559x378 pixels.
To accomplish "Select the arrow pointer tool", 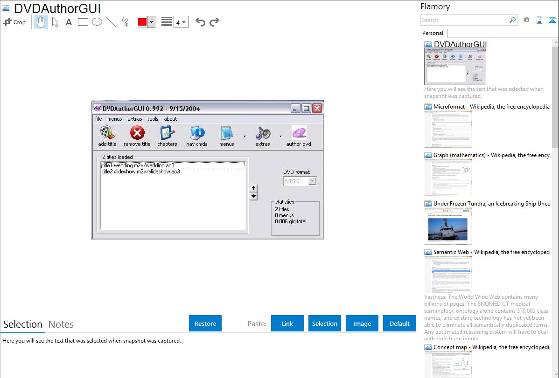I will point(55,22).
